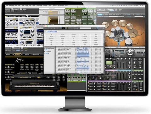151x114 pixels.
Task: Toggle favorite circle for PHA_140_C_Wob_Bass_01.wav
Action: [x=92, y=67]
